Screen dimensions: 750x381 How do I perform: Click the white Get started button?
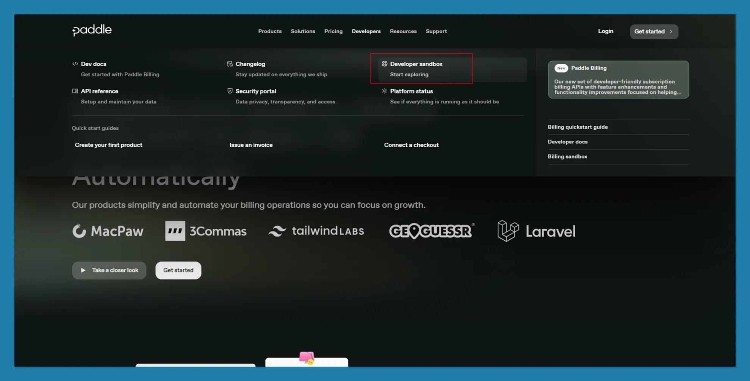pyautogui.click(x=178, y=270)
